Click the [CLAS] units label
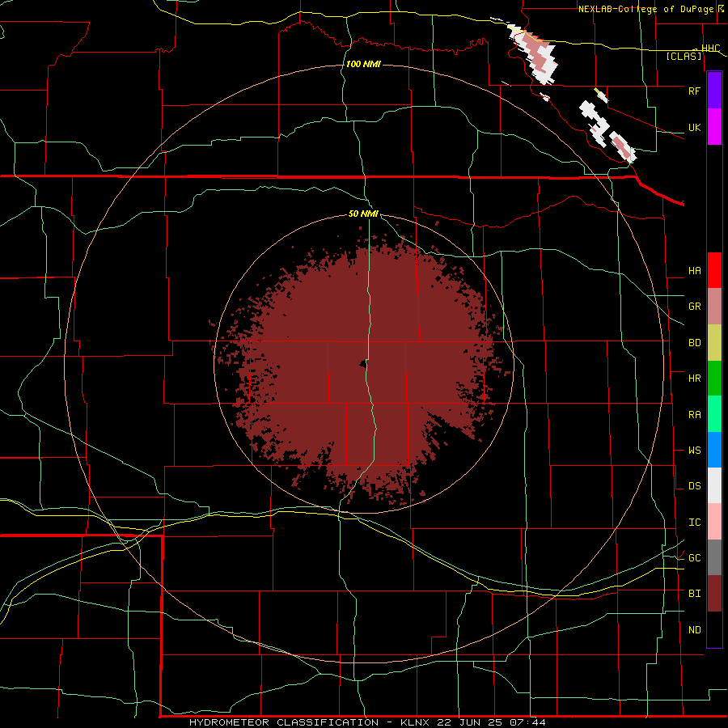This screenshot has width=728, height=728. pyautogui.click(x=684, y=56)
